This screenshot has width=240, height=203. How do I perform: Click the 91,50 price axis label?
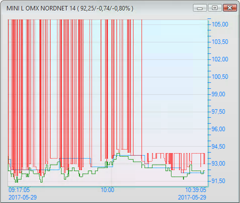[218, 181]
